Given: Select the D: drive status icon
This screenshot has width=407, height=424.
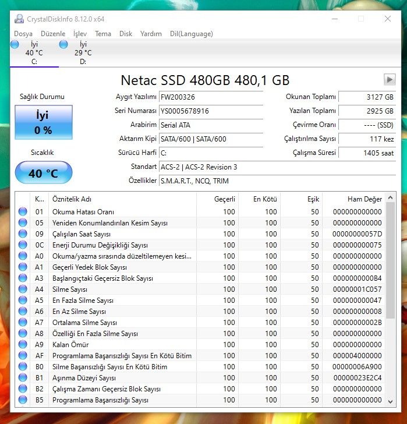Looking at the screenshot, I should (63, 44).
